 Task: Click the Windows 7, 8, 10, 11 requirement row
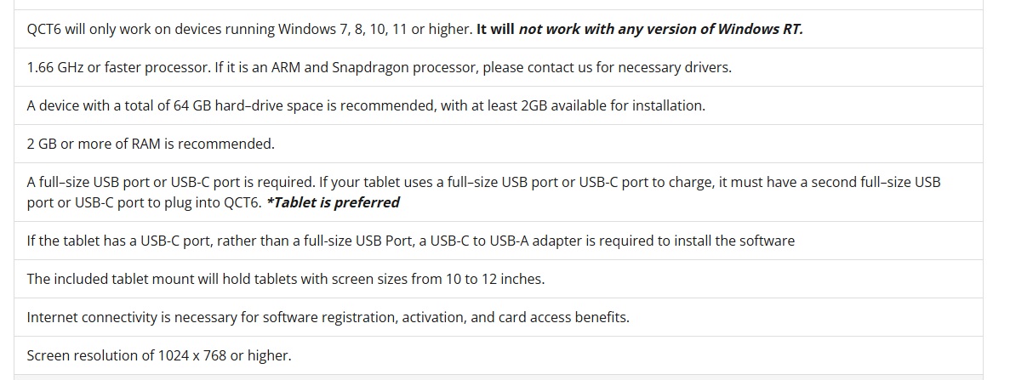(249, 30)
